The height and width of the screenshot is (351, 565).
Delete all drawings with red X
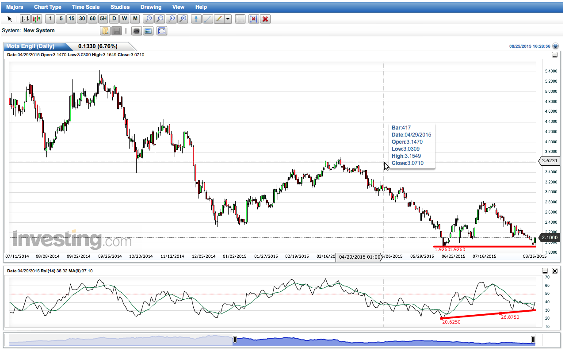265,19
